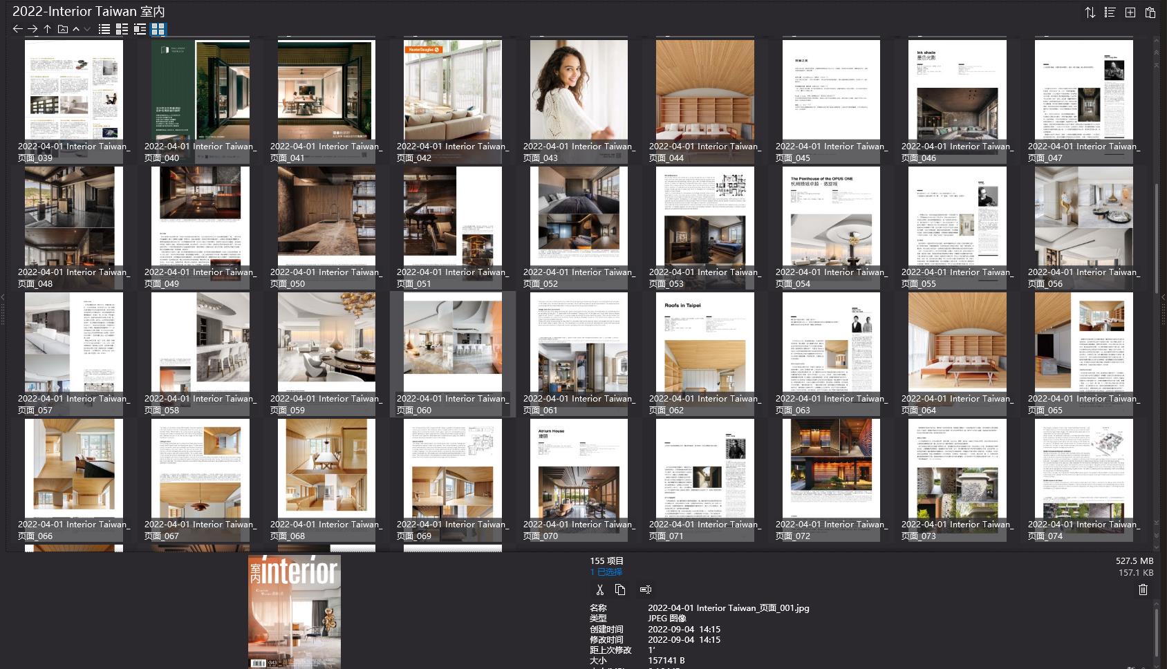Switch to details view mode

(122, 29)
